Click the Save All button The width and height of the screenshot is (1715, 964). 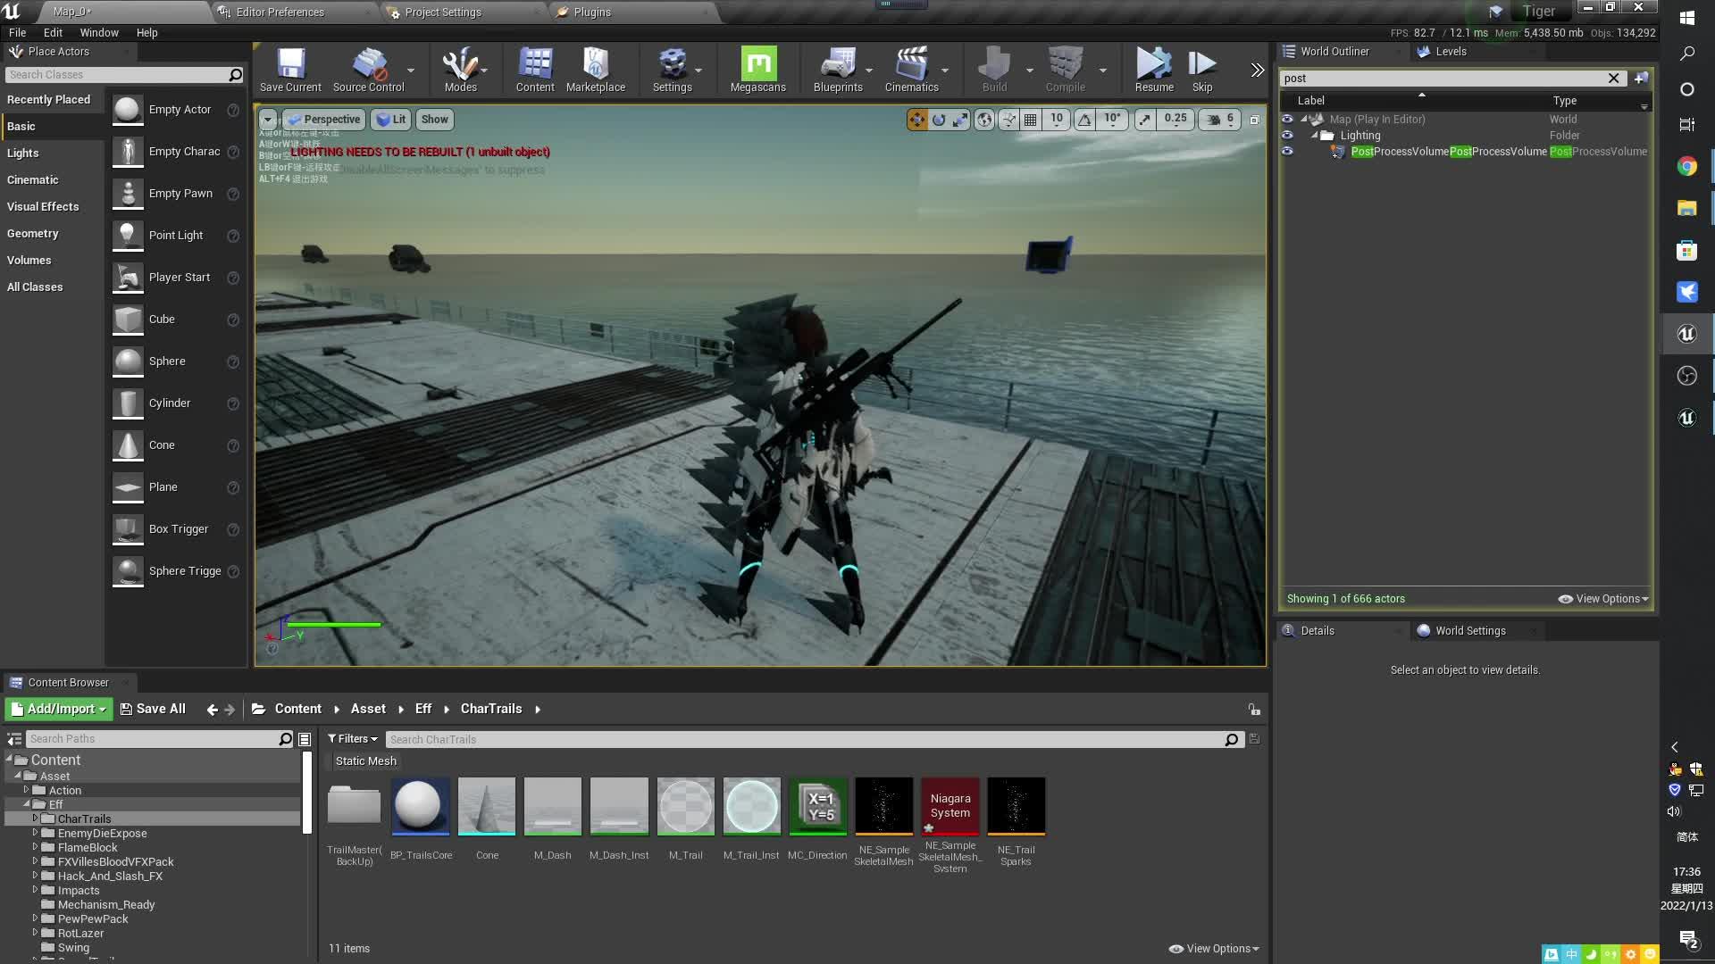[x=153, y=708]
